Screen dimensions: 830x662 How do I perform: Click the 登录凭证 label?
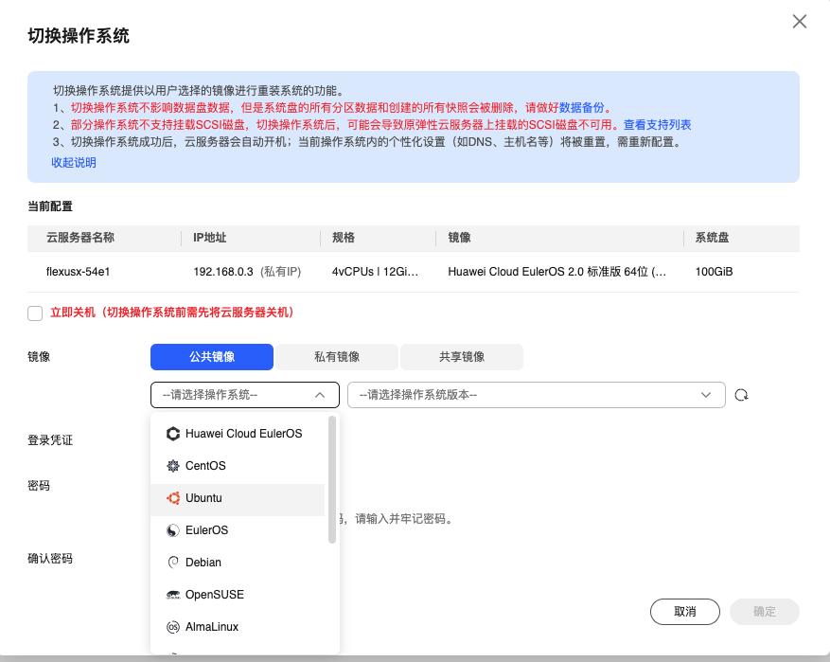[x=50, y=440]
